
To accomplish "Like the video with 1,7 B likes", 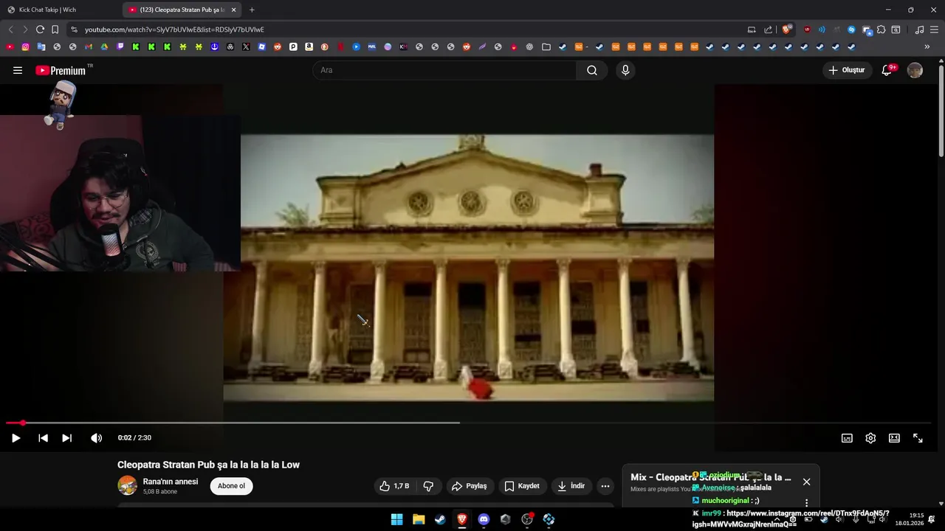I will (x=395, y=486).
